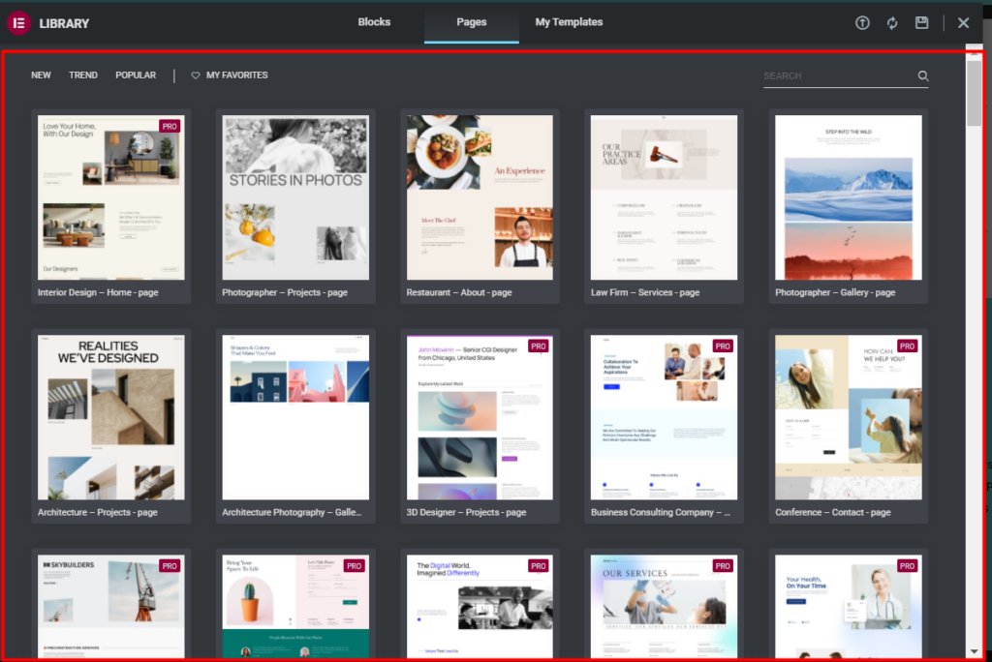Click "Conference – Contact - page" title
The image size is (992, 662).
[832, 512]
